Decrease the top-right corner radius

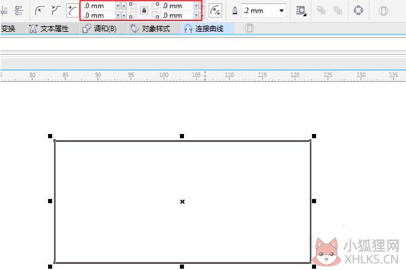[x=196, y=5]
